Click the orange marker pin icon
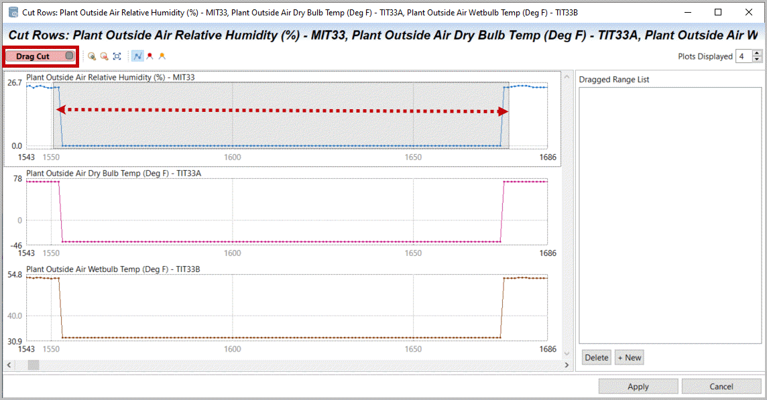767x400 pixels. coord(162,57)
